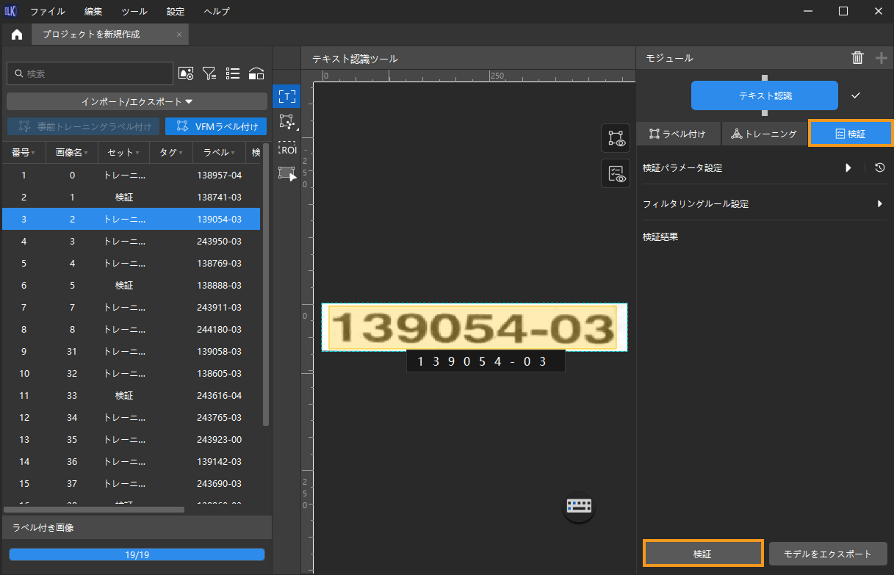Toggle validation result visibility in canvas

(616, 173)
